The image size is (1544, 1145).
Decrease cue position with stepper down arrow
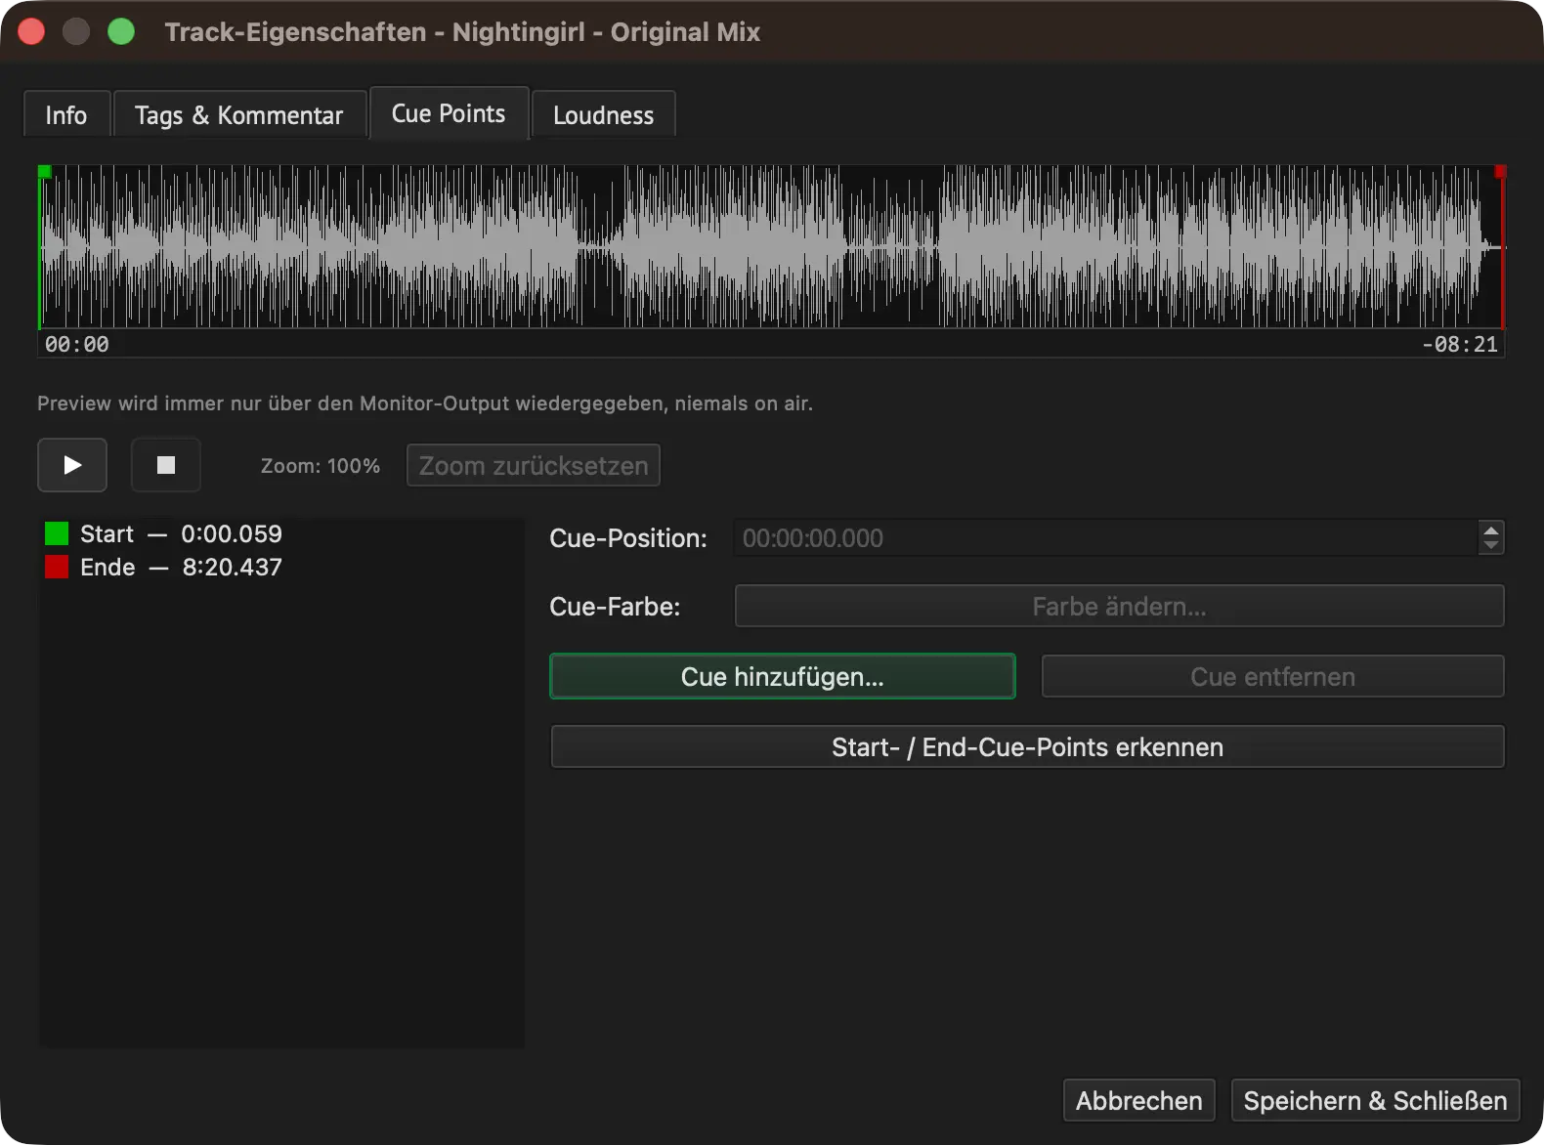(1491, 545)
